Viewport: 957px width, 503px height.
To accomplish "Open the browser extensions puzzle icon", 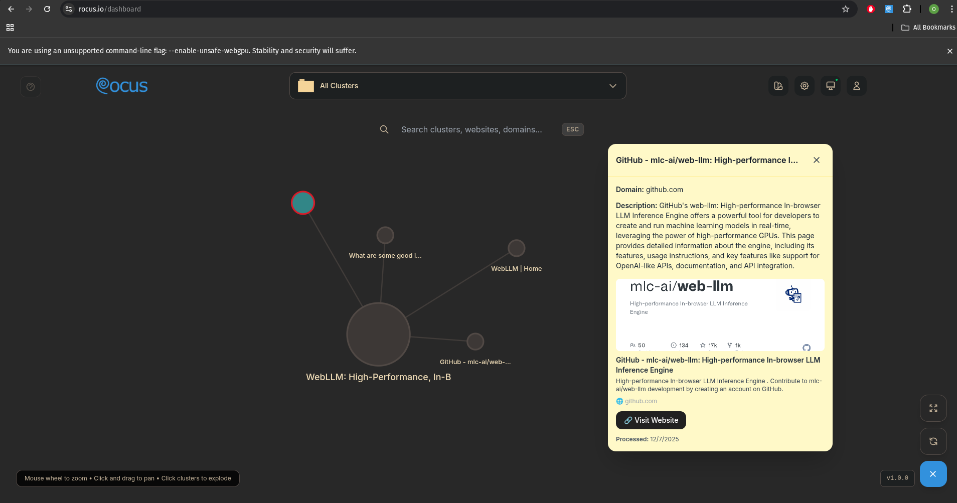I will tap(907, 9).
